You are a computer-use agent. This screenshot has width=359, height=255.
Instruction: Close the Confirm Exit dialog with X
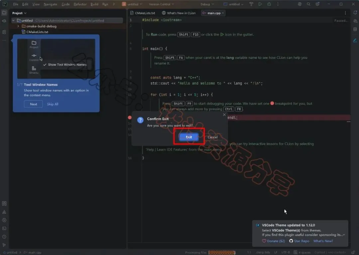[x=224, y=115]
